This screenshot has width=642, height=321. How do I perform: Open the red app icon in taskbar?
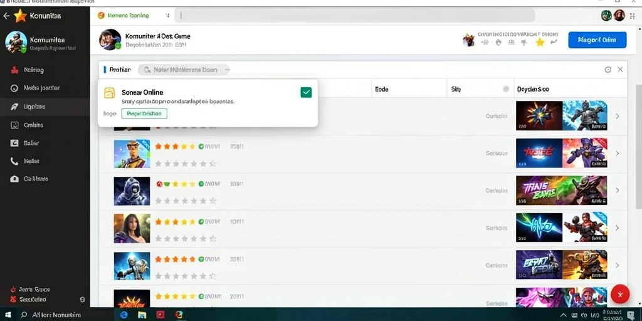click(x=160, y=315)
